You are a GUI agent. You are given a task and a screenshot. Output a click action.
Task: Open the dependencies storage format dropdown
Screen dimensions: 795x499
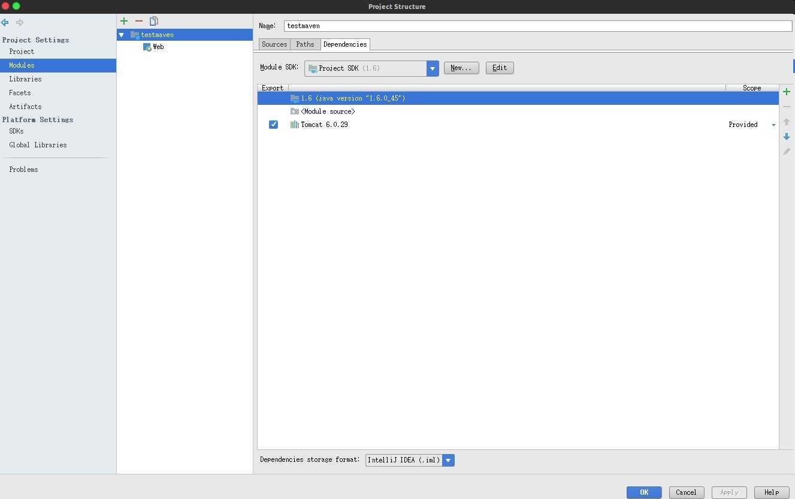point(448,460)
